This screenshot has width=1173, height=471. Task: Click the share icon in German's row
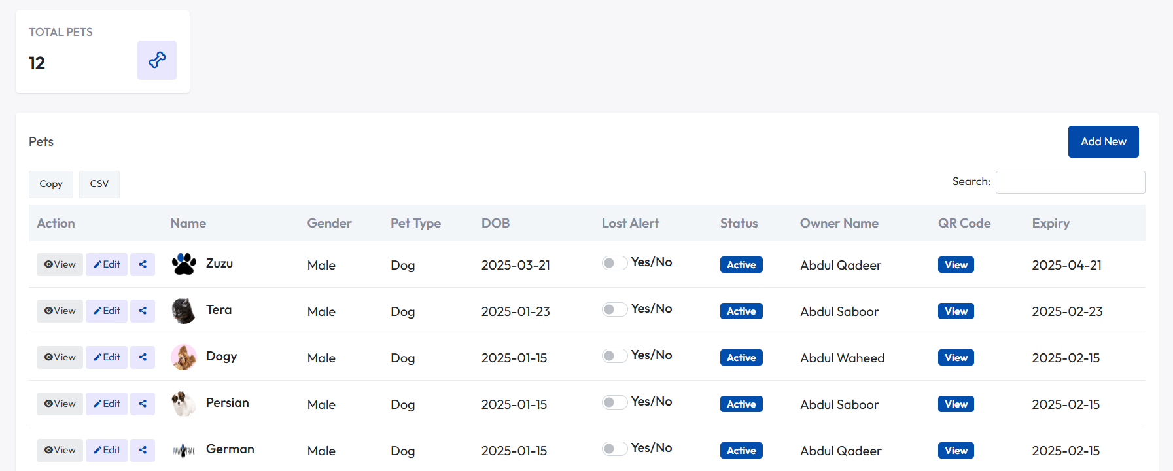(x=143, y=450)
